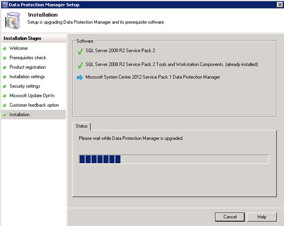Open the Status tab
Viewport: 284px width, 226px height.
pos(81,126)
